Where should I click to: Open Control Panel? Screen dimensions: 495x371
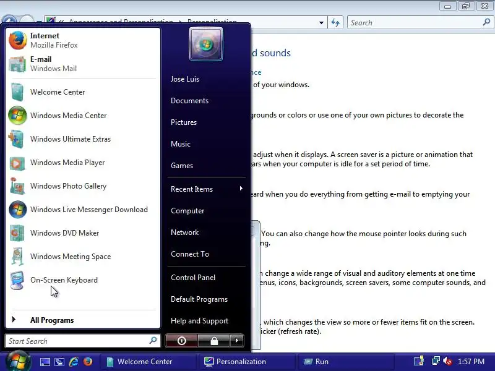click(193, 278)
